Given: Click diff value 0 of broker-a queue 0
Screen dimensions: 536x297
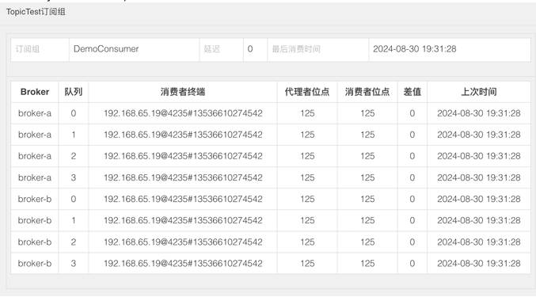Looking at the screenshot, I should point(412,113).
